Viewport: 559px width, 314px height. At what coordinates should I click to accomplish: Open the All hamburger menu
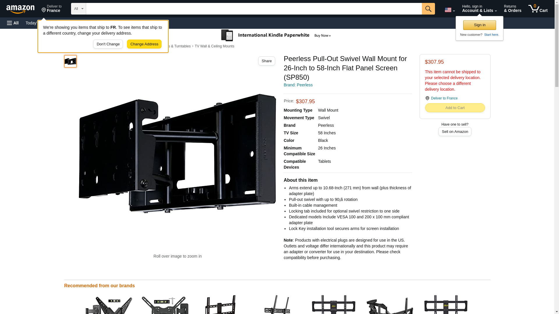(13, 23)
